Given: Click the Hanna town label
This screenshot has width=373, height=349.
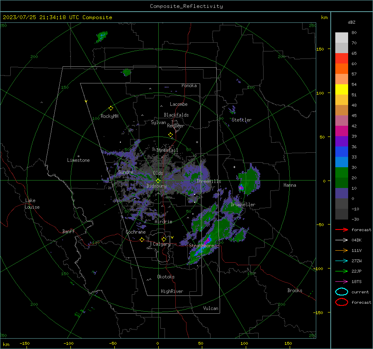Looking at the screenshot, I should click(x=290, y=185).
